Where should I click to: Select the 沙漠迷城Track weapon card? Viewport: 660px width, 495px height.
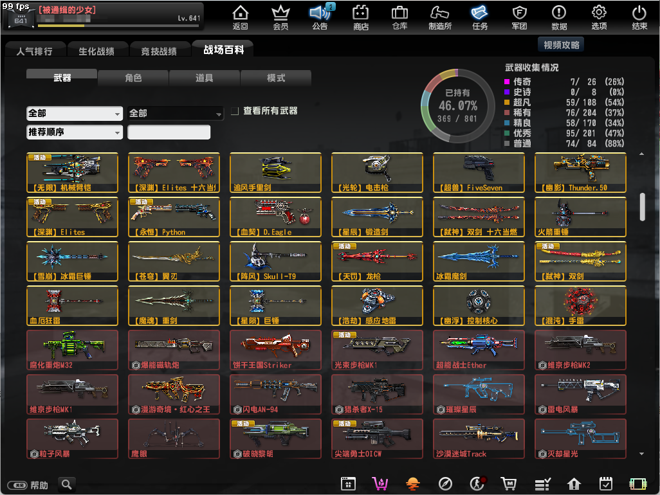pos(479,438)
